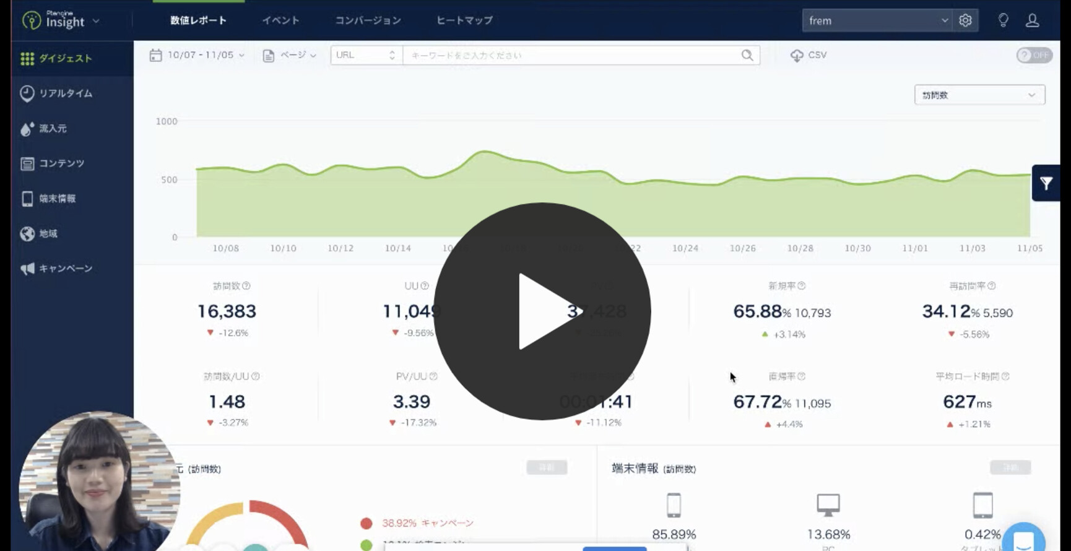The width and height of the screenshot is (1071, 551).
Task: Open details button in 端末情報 panel
Action: pyautogui.click(x=1010, y=467)
